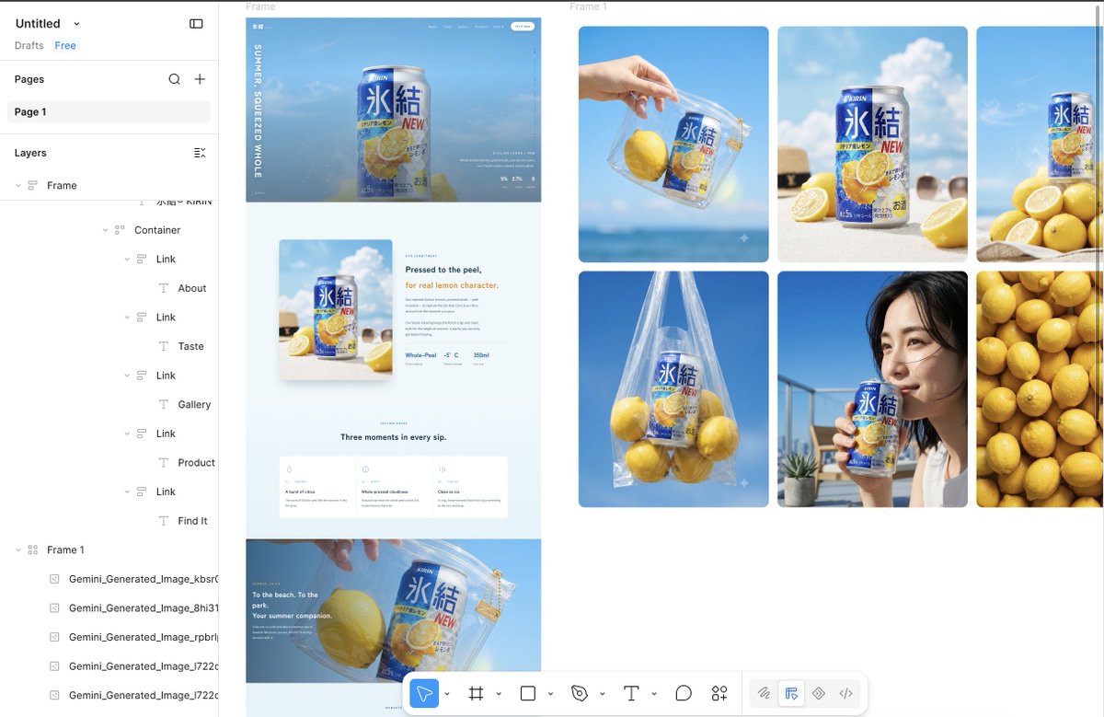Select image of woman drinking from can

point(872,389)
